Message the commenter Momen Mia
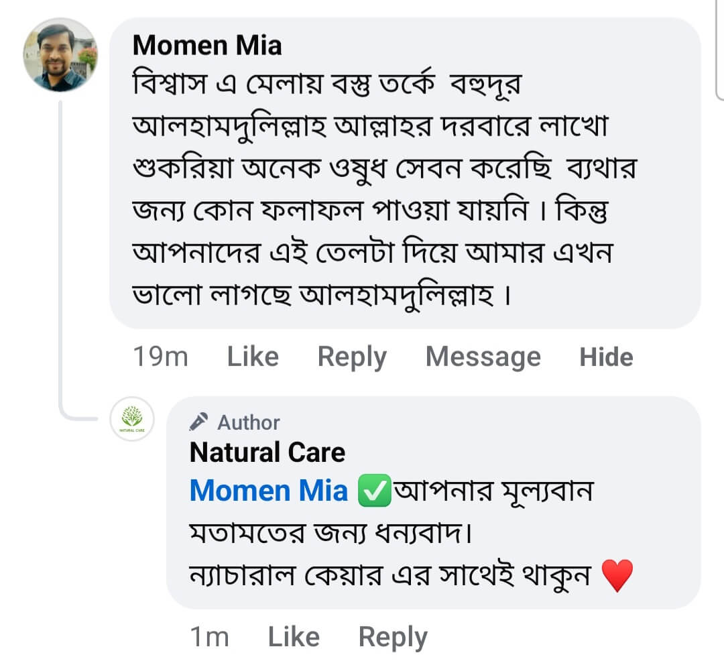Screen dimensions: 724x665 point(483,357)
